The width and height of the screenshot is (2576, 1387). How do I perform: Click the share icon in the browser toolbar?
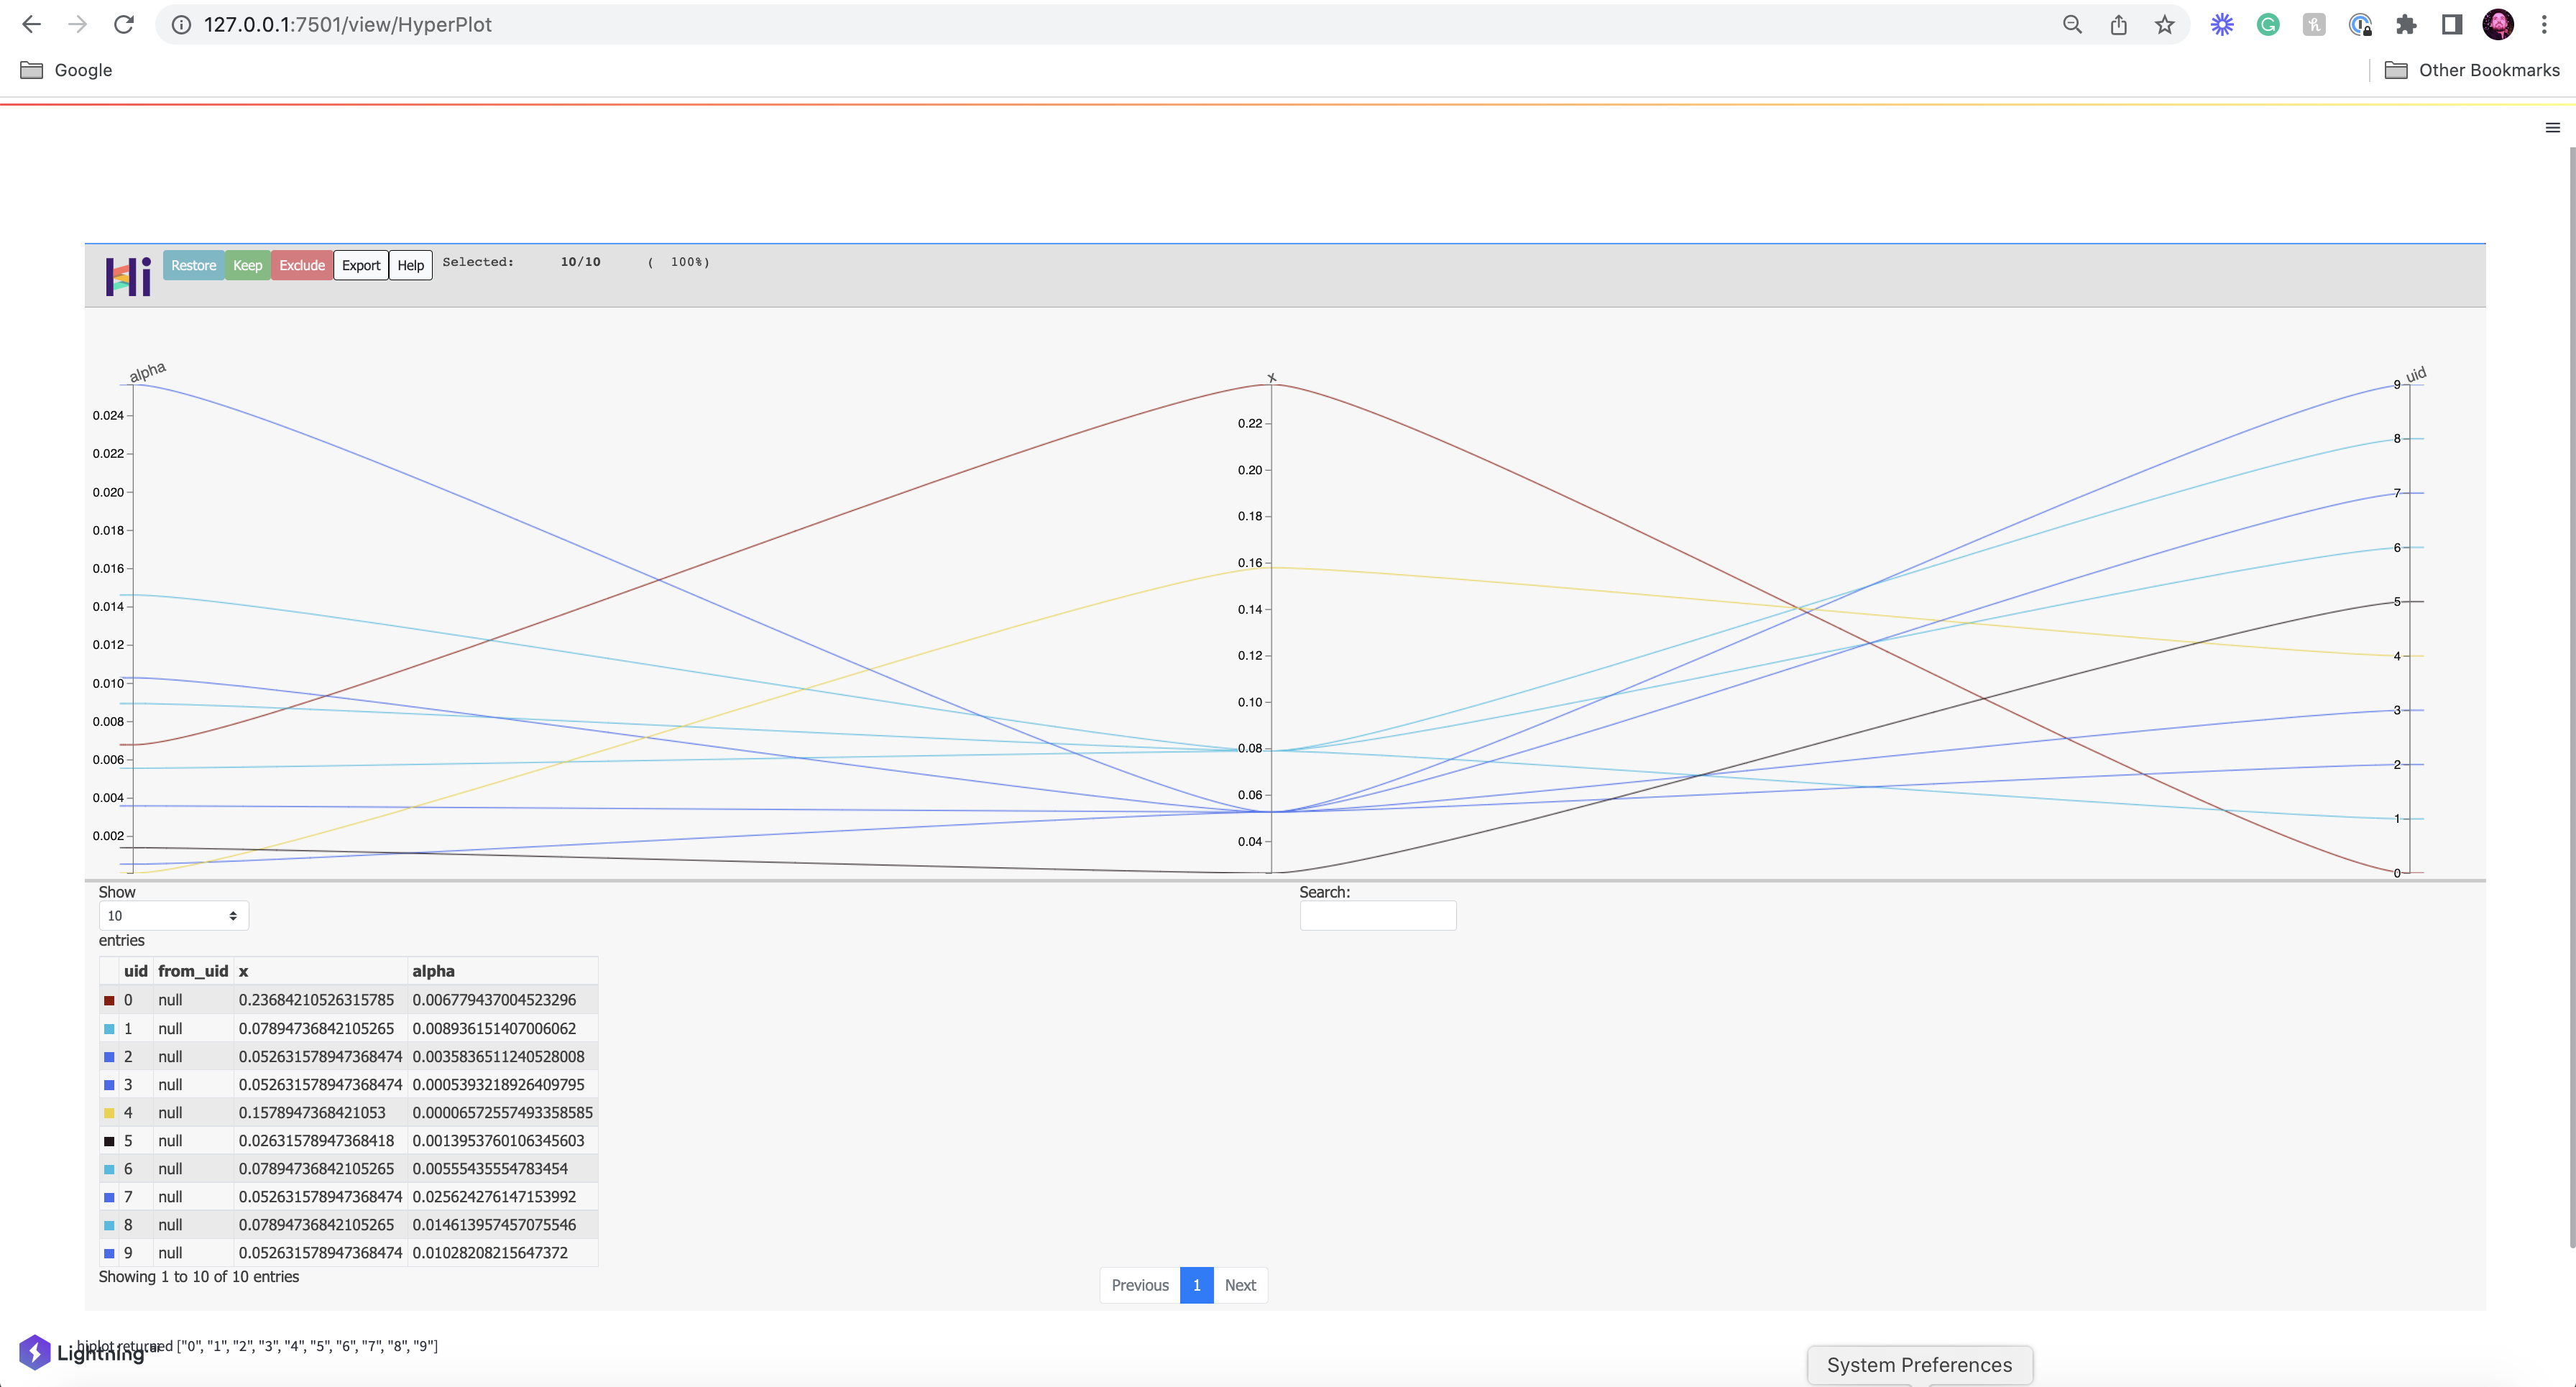coord(2118,24)
